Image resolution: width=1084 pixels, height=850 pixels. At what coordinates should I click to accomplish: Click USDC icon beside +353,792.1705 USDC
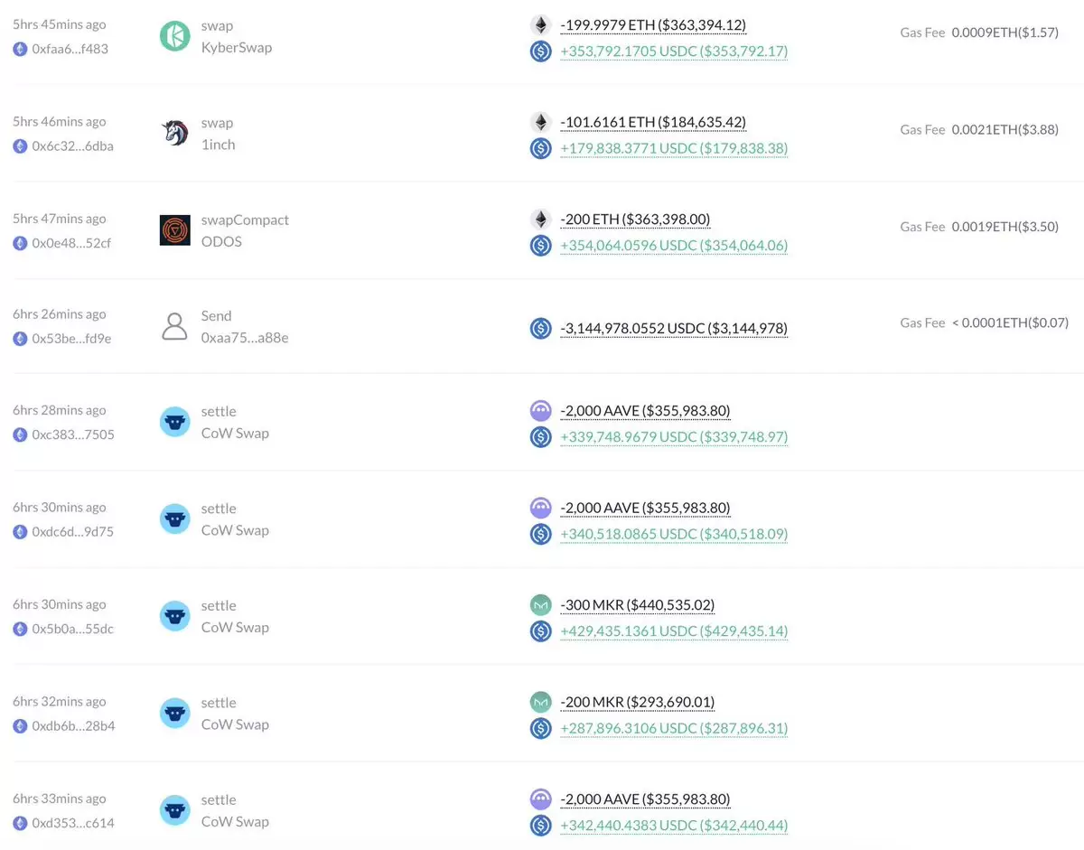(540, 51)
